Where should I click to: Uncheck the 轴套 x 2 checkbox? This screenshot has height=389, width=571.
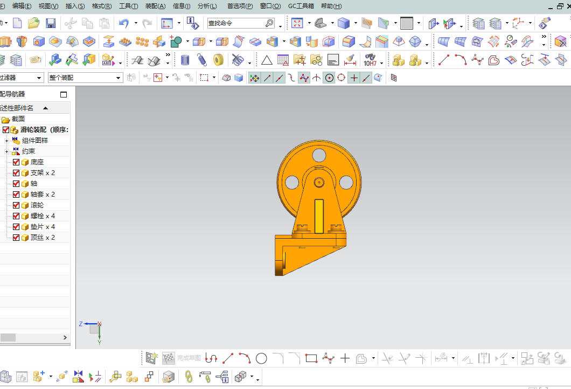coord(16,194)
